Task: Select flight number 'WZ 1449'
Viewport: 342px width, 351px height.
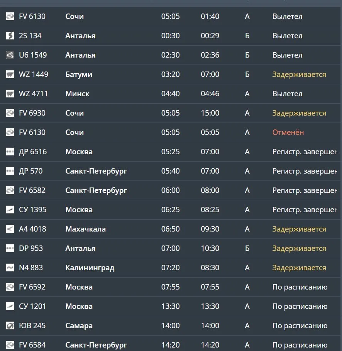Action: pos(34,74)
